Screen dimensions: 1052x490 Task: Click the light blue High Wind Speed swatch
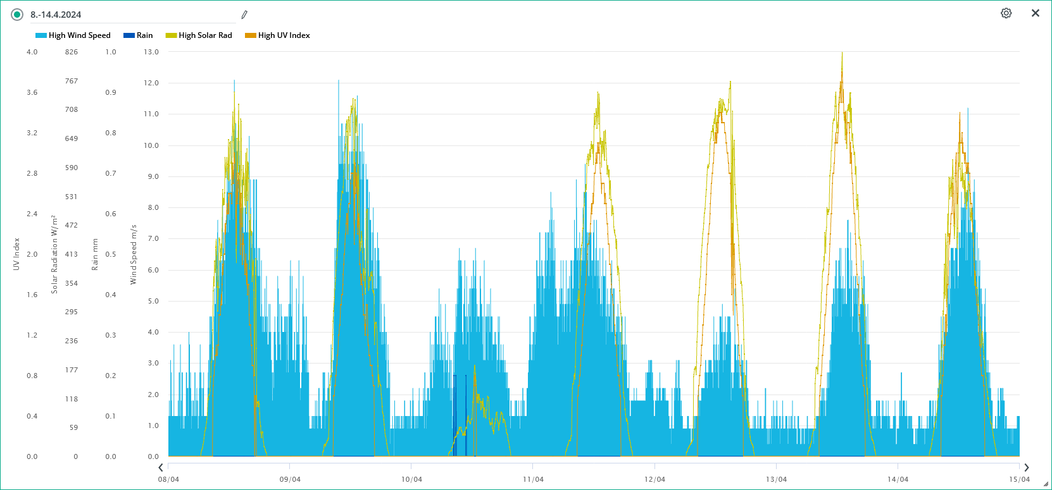coord(41,35)
